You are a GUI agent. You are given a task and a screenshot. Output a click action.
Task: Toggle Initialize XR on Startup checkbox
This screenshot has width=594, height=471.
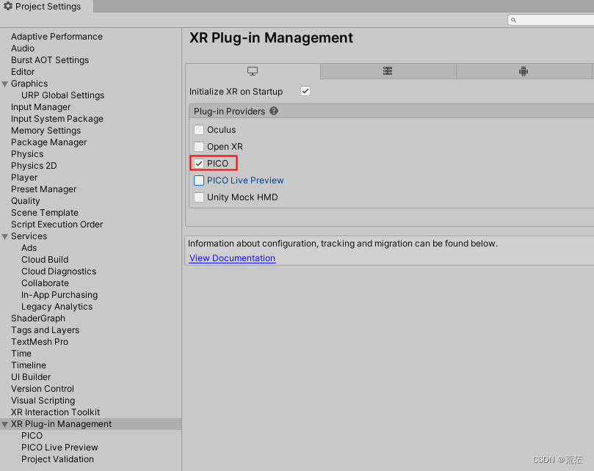[305, 91]
